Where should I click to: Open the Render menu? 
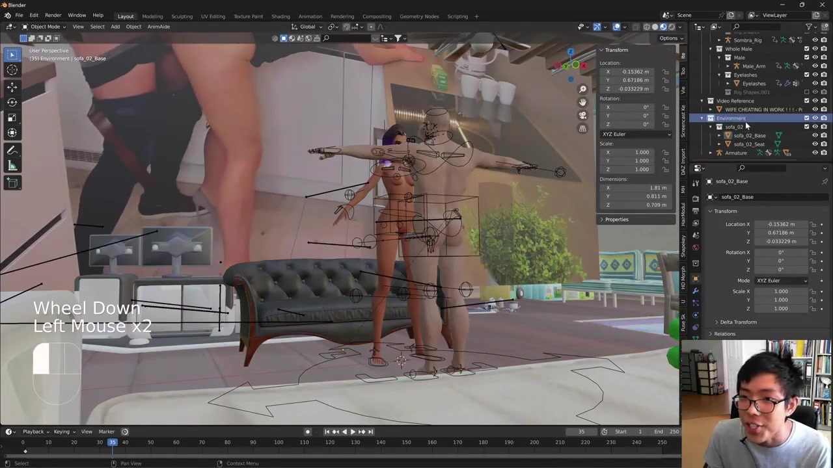(53, 15)
